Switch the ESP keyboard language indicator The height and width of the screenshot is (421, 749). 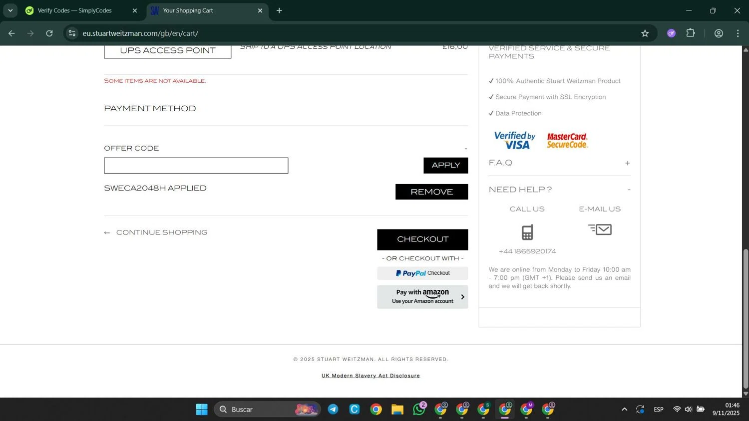pyautogui.click(x=659, y=410)
